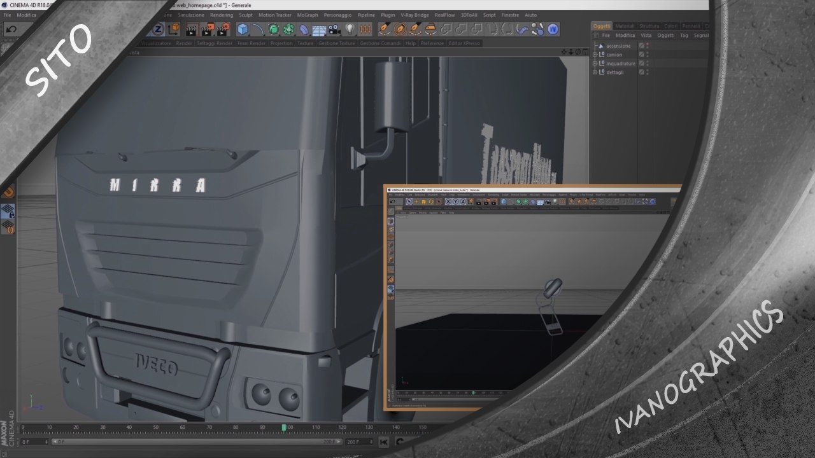The width and height of the screenshot is (815, 458).
Task: Expand the dettagli layer object
Action: (x=595, y=73)
